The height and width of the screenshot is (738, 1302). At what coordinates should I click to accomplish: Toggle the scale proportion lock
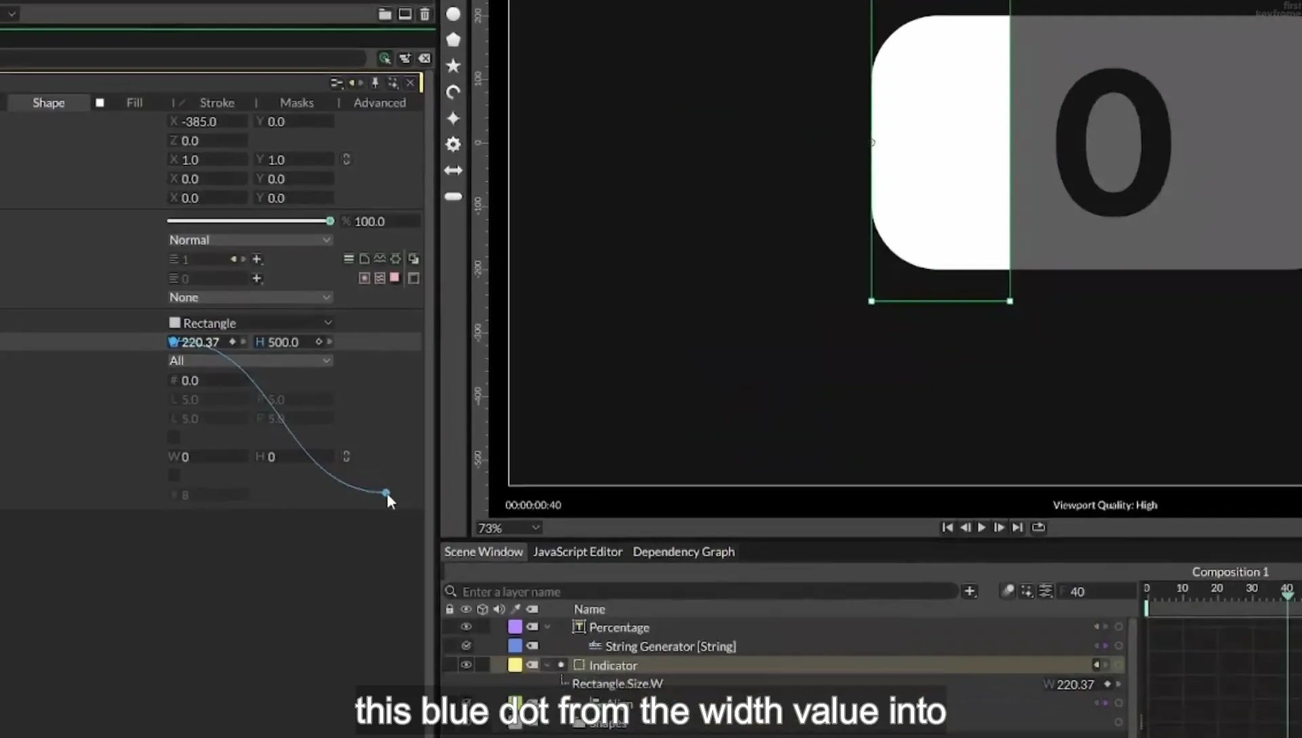point(346,159)
